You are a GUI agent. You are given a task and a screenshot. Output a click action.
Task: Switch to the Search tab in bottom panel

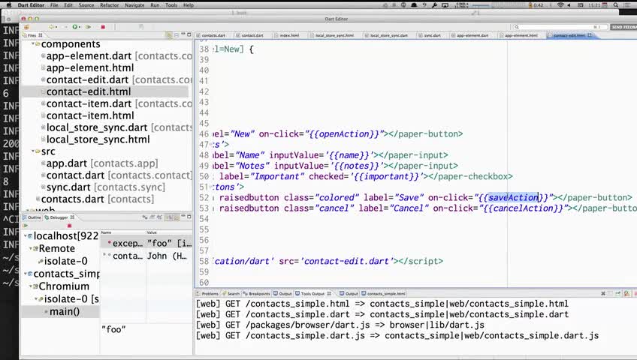[231, 293]
